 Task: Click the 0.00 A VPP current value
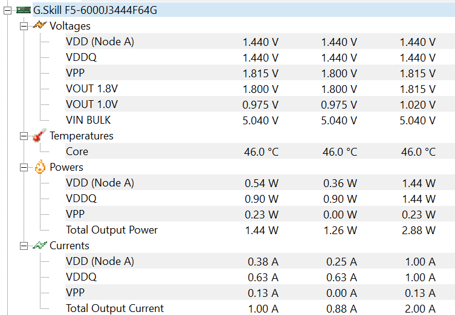[x=341, y=293]
